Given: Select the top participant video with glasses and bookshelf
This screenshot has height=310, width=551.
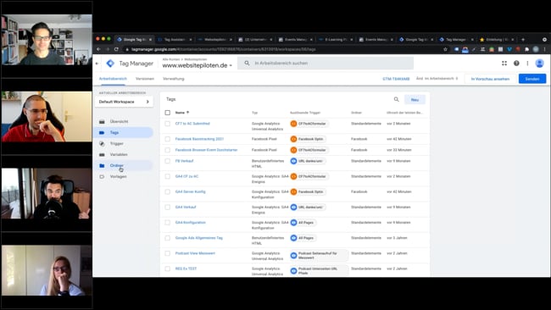Looking at the screenshot, I should pyautogui.click(x=47, y=40).
